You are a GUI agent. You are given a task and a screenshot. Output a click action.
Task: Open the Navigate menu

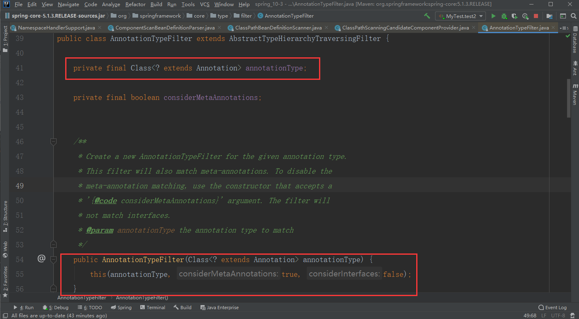(68, 4)
